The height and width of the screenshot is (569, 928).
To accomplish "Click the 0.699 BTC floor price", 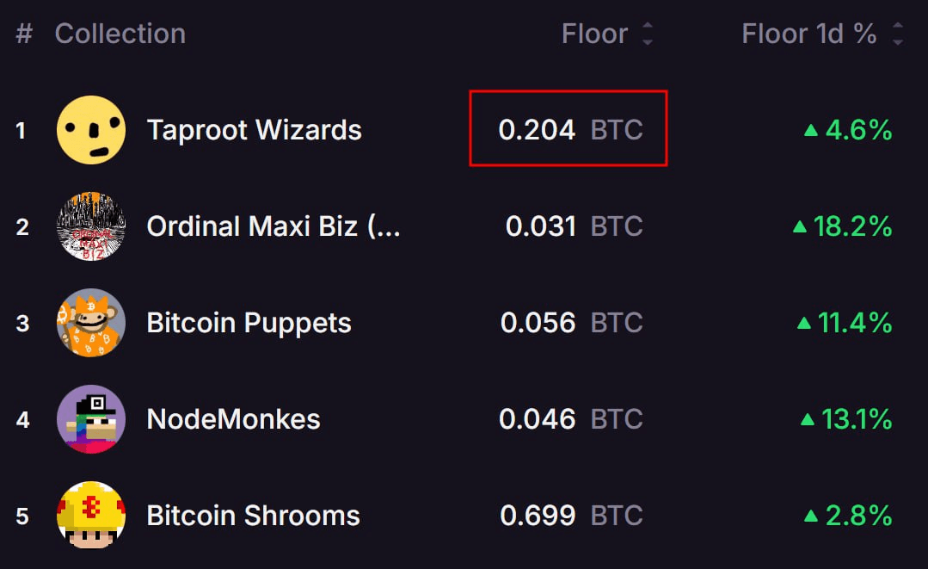I will click(x=571, y=516).
